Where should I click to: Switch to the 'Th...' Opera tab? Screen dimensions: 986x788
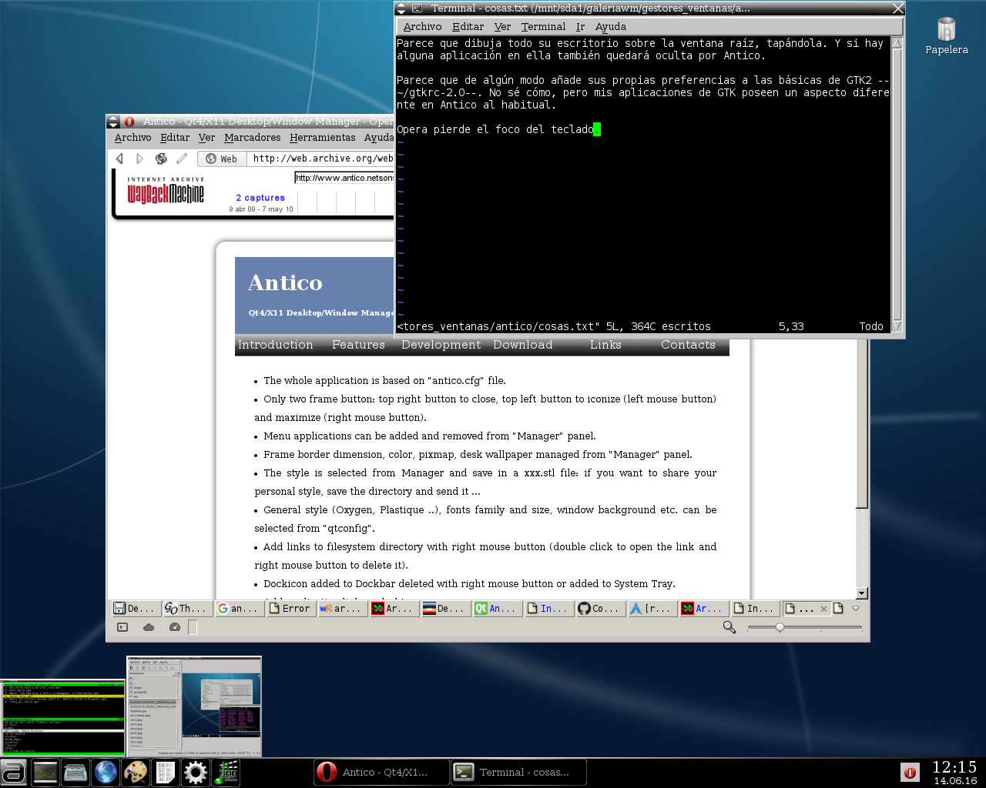(x=187, y=609)
